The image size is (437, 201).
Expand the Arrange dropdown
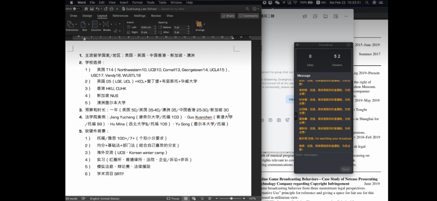tap(204, 24)
